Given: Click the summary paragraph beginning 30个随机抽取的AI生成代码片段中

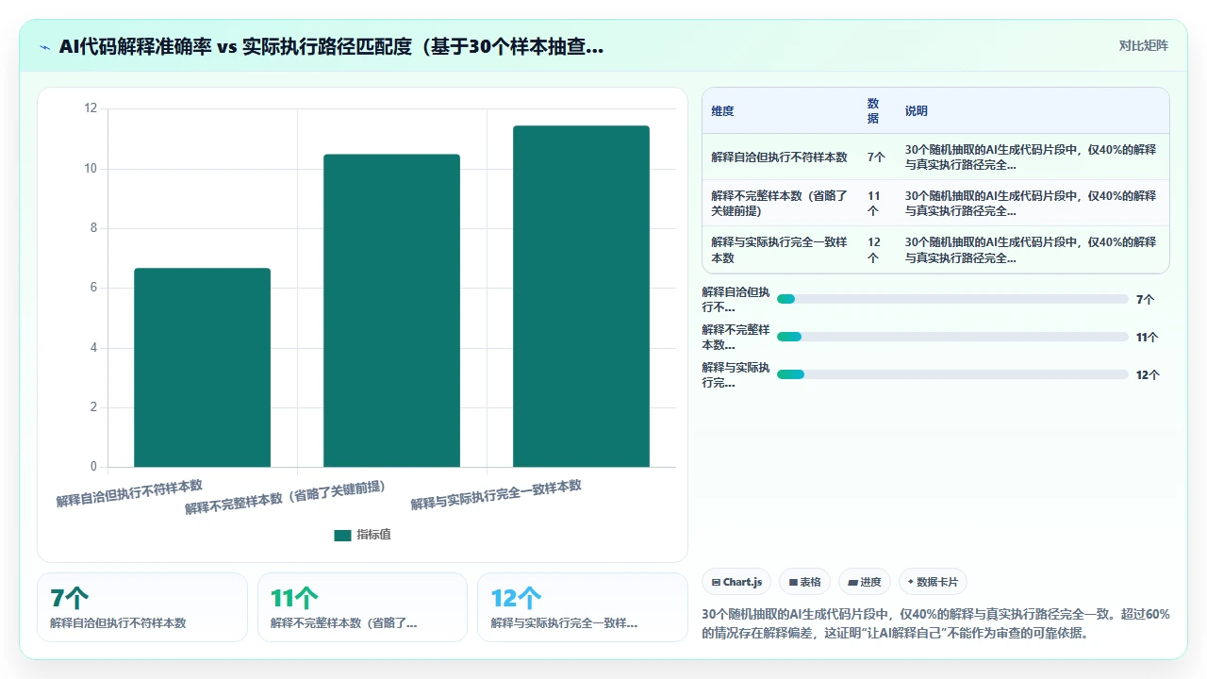Looking at the screenshot, I should point(936,623).
